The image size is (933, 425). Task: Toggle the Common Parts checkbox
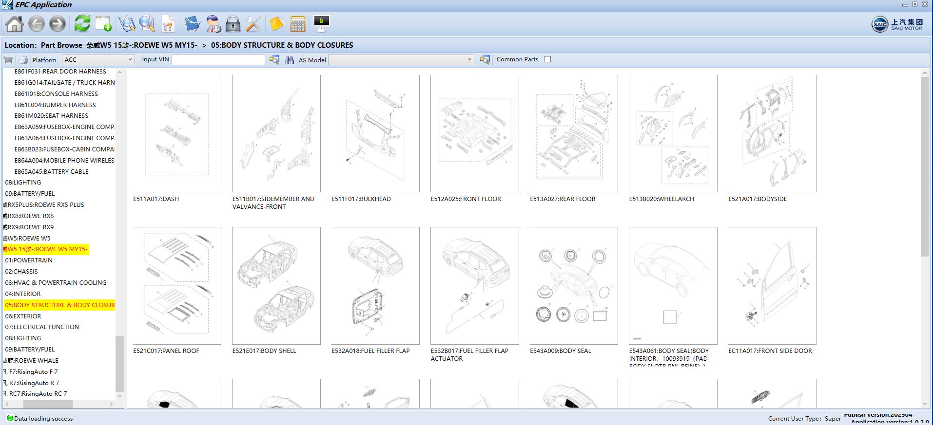coord(547,59)
